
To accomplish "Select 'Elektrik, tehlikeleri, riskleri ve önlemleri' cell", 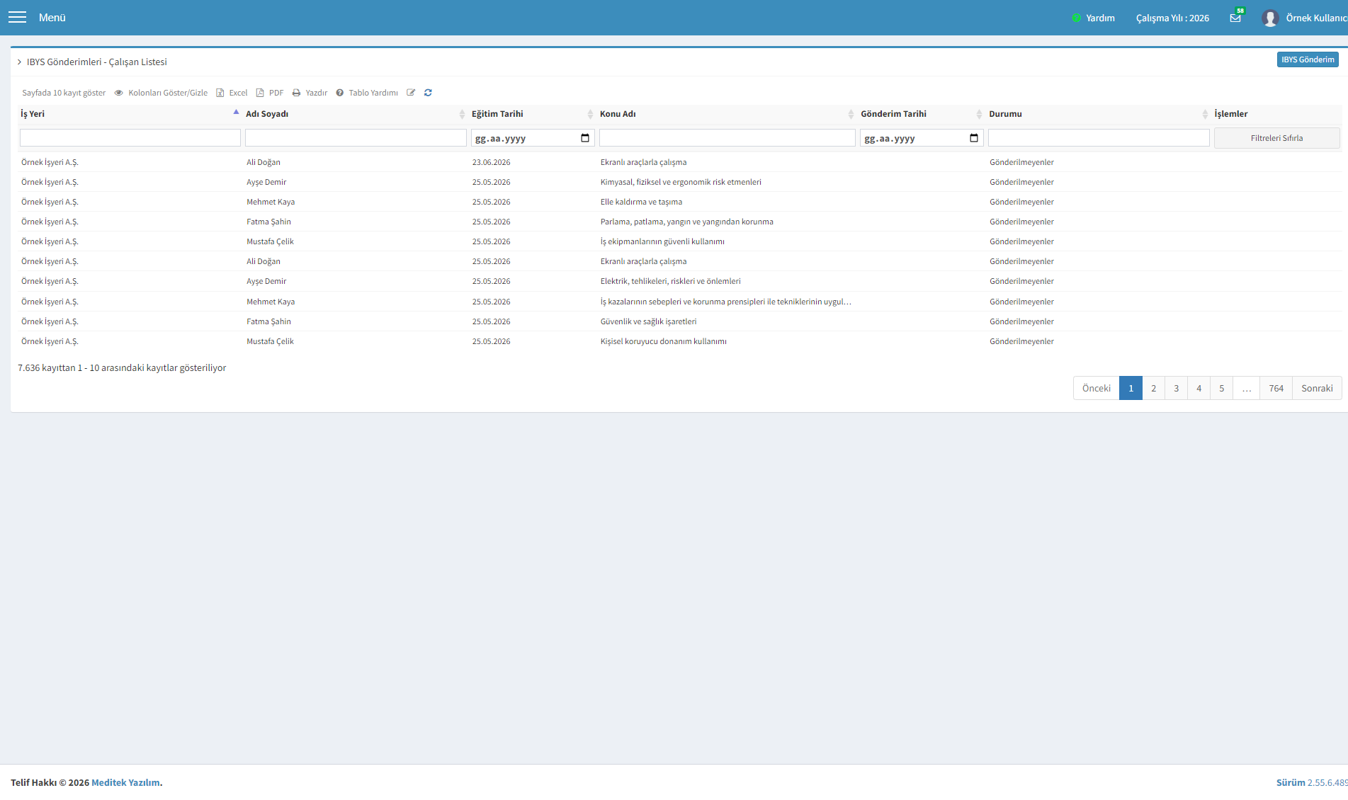I will click(x=671, y=281).
